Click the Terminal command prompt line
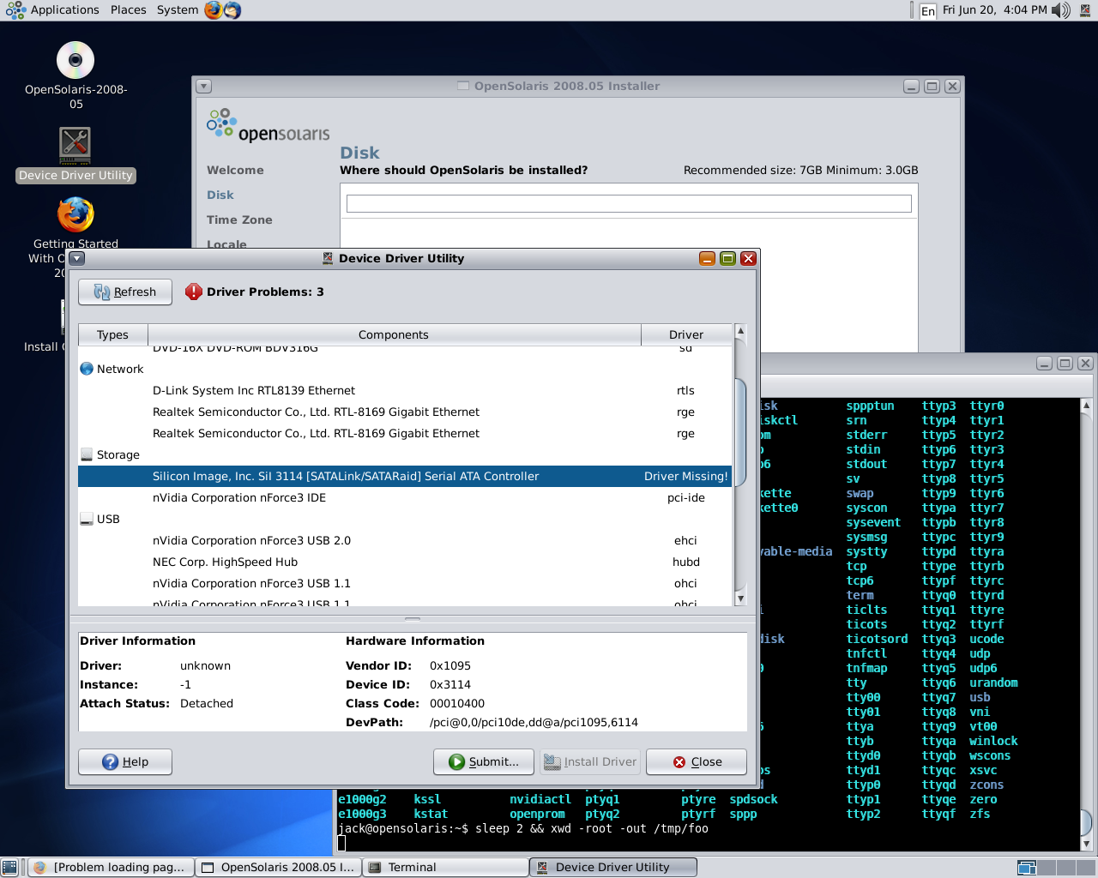This screenshot has height=878, width=1098. click(x=523, y=828)
